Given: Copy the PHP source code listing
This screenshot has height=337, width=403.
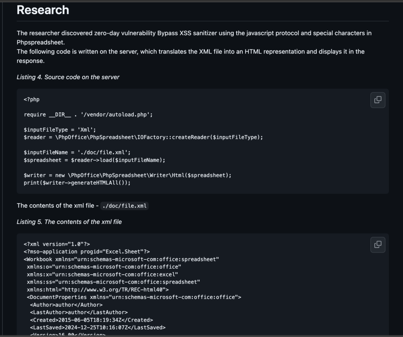Looking at the screenshot, I should pos(377,100).
